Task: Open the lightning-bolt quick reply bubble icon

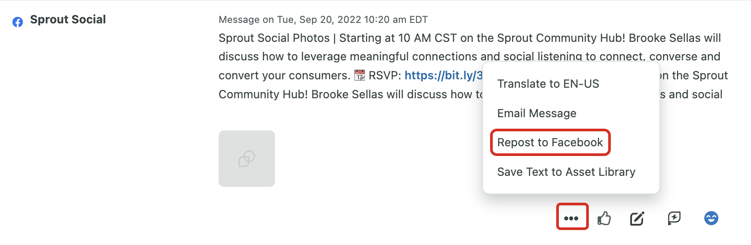Action: (674, 218)
